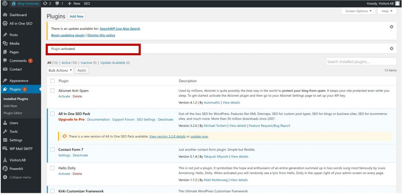Open Howdy, VisitorLAB account menu
The image size is (402, 194).
pyautogui.click(x=383, y=4)
